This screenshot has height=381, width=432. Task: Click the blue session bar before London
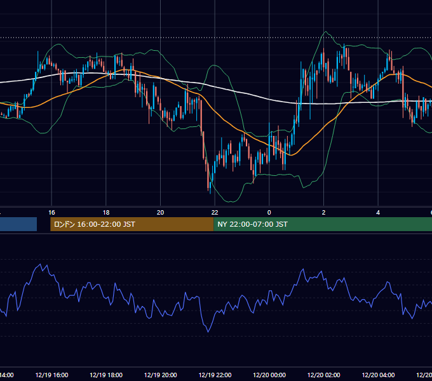[18, 224]
